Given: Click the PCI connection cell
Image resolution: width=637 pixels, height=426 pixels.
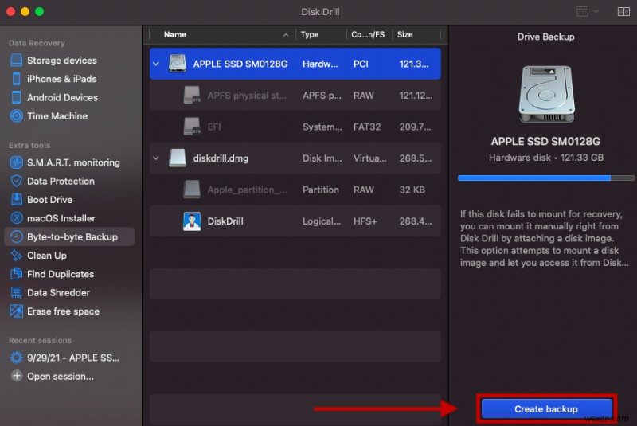Looking at the screenshot, I should 361,64.
